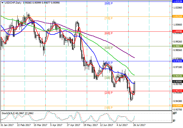The width and height of the screenshot is (183, 128).
Task: Click the end of the purple moving average line
Action: click(135, 58)
